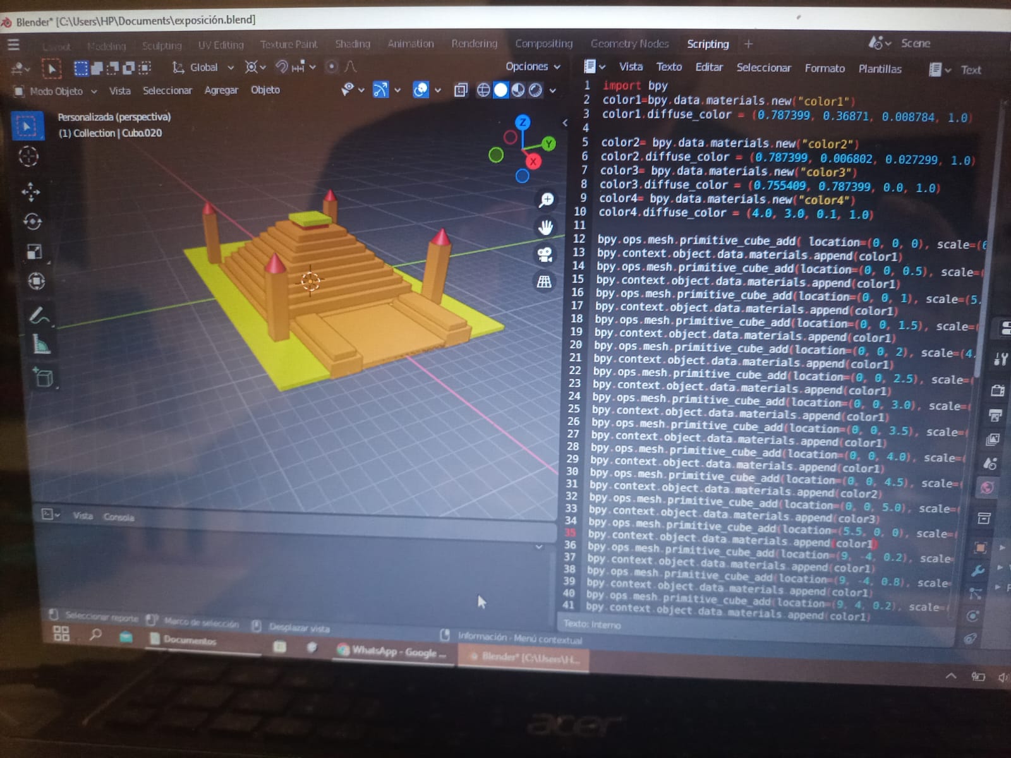Click the pan hand icon in viewport

[x=545, y=227]
